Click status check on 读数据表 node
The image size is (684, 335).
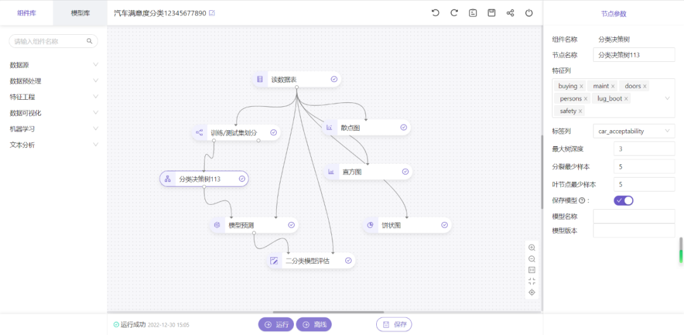334,79
